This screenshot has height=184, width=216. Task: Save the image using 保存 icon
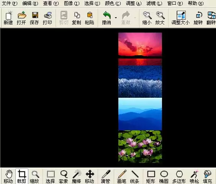click(x=34, y=18)
